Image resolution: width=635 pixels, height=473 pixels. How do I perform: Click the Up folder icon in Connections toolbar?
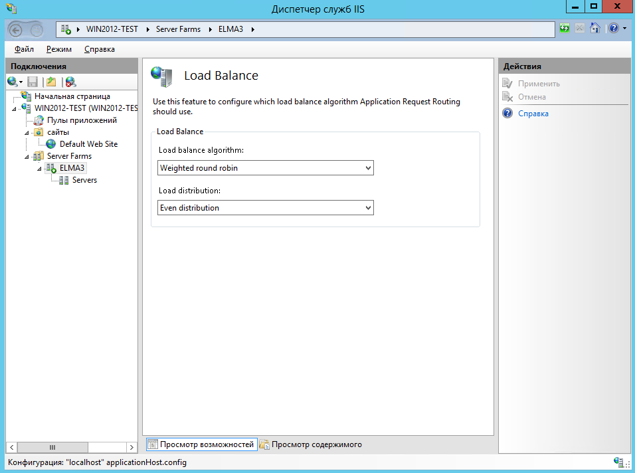51,82
